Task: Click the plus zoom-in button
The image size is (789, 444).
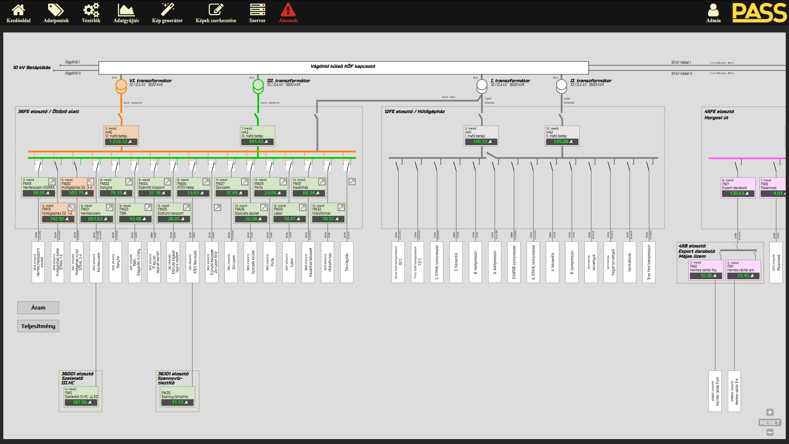Action: [770, 412]
